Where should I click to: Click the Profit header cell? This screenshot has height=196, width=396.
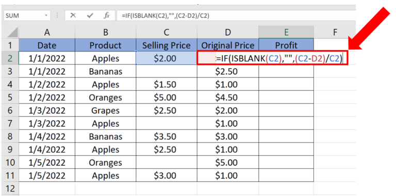pos(286,45)
